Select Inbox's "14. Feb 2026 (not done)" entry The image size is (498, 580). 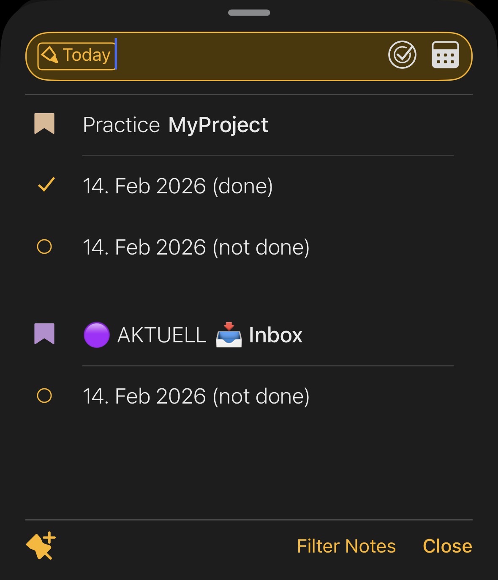pos(196,396)
